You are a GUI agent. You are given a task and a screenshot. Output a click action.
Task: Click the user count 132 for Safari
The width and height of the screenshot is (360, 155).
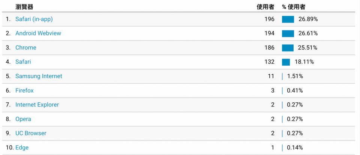tap(270, 62)
